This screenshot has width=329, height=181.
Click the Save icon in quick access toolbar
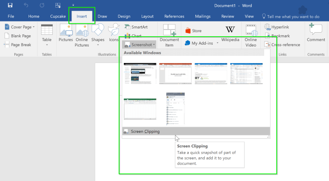coord(10,5)
